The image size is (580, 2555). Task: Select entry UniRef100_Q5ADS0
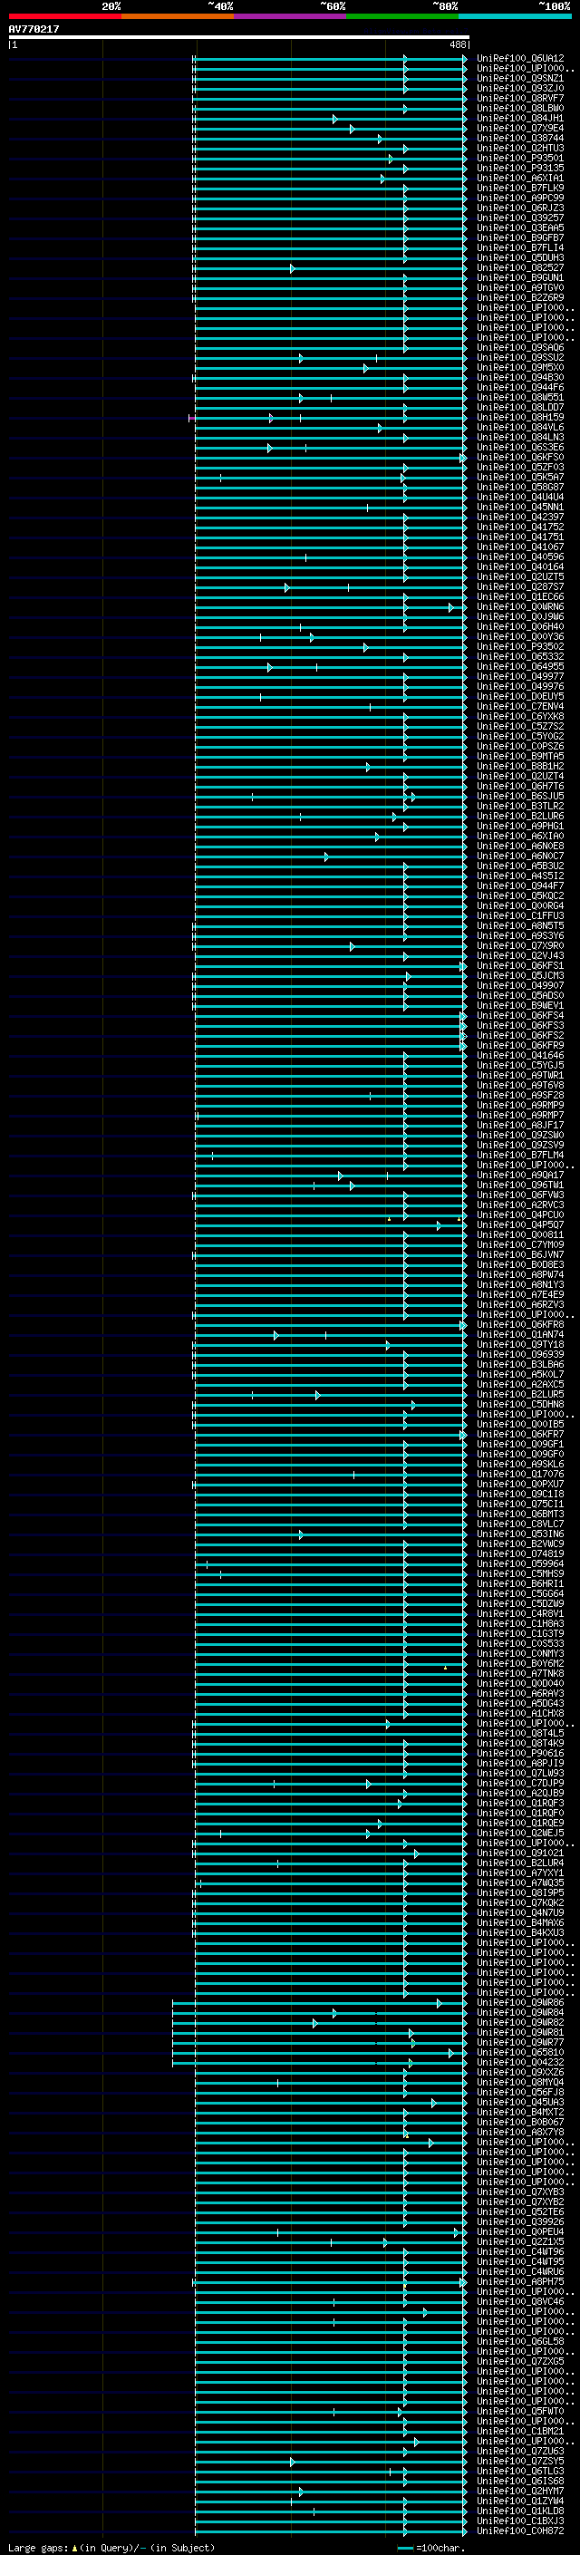[x=520, y=995]
